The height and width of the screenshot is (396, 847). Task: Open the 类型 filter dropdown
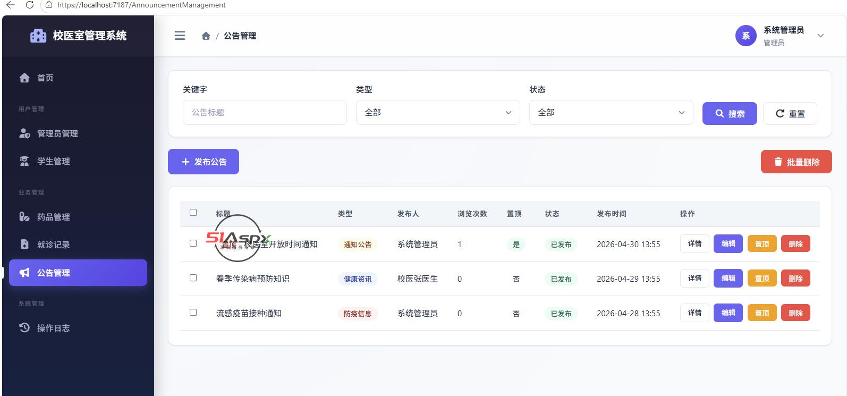click(438, 112)
